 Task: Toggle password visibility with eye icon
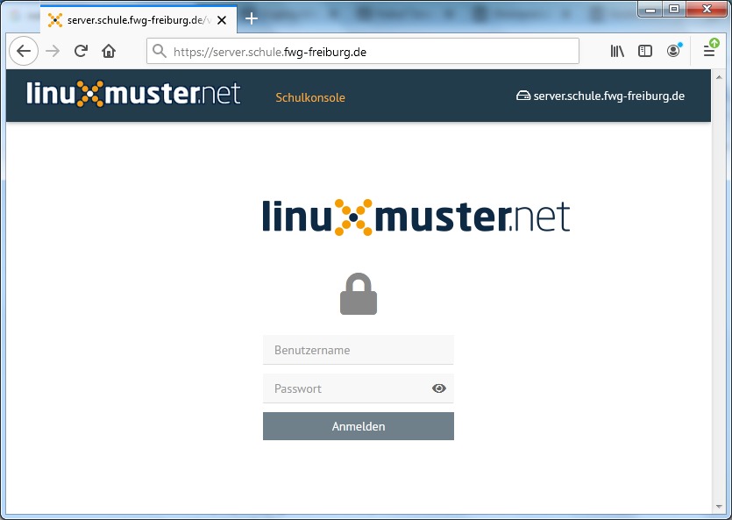(x=439, y=388)
